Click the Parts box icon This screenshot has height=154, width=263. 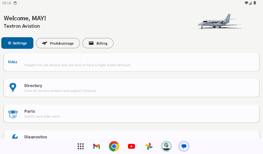(x=13, y=114)
